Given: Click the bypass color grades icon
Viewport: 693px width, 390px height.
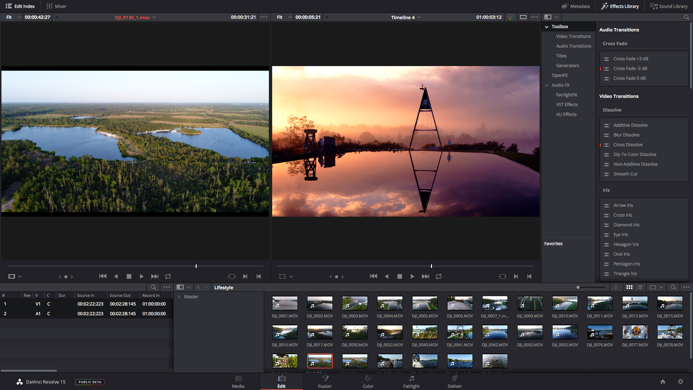Looking at the screenshot, I should 511,17.
